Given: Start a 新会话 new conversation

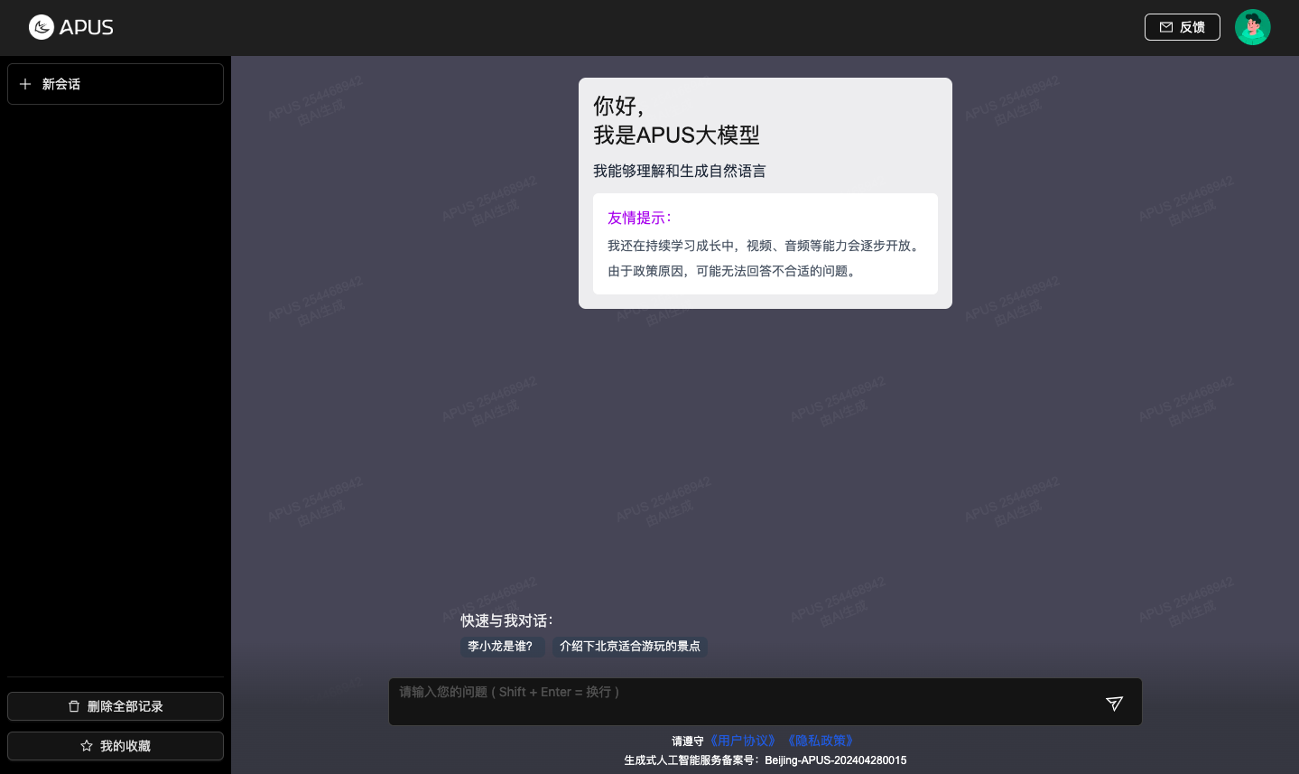Looking at the screenshot, I should (116, 84).
